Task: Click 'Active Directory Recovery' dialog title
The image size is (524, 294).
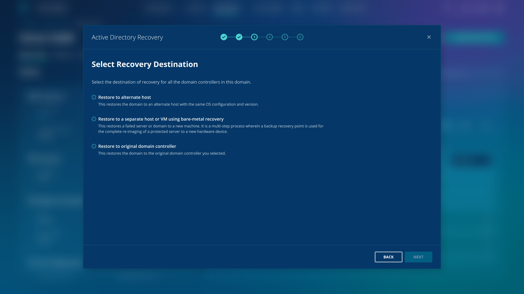Action: pos(127,37)
